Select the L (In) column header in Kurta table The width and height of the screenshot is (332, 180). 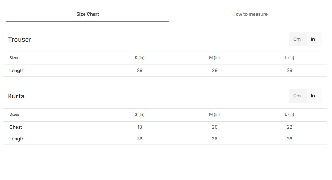click(x=289, y=114)
